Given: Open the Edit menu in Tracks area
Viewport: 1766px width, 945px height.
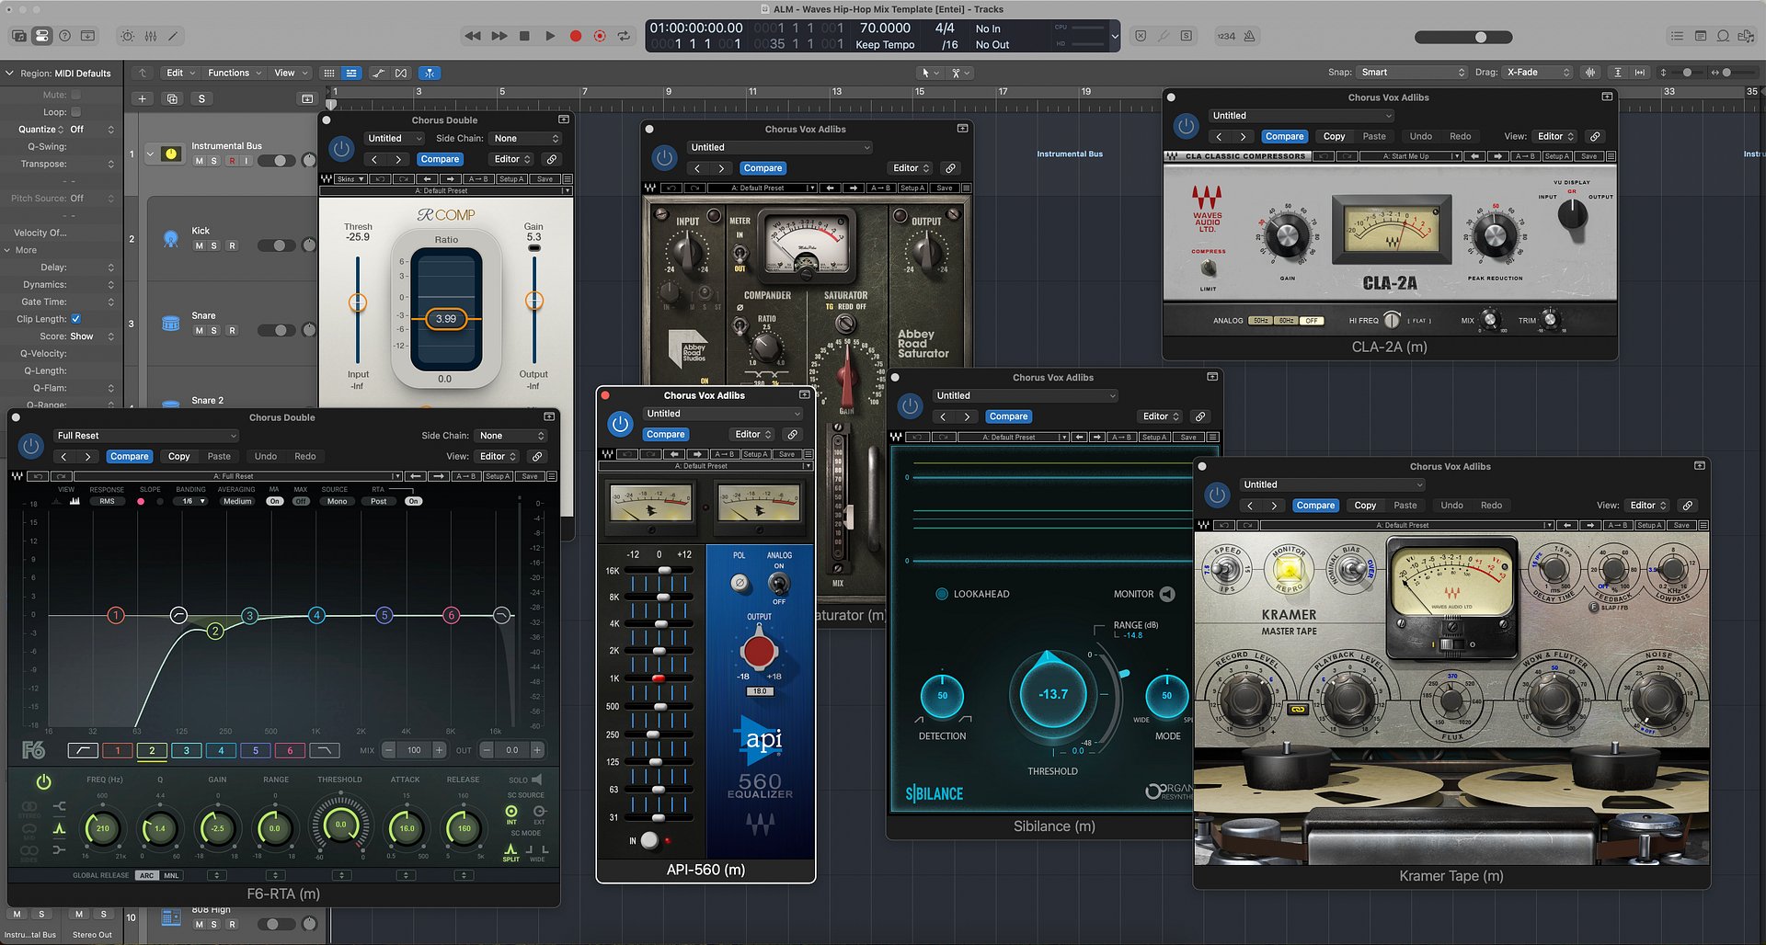Looking at the screenshot, I should point(180,73).
